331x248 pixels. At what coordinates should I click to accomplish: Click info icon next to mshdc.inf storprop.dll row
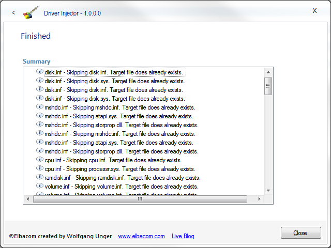click(x=40, y=125)
